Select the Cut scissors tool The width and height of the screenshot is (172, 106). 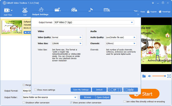coord(25,10)
